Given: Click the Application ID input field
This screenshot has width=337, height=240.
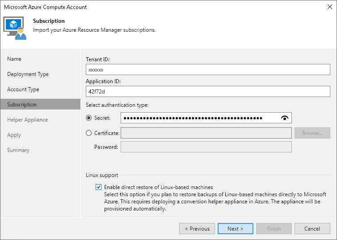Looking at the screenshot, I should 208,92.
